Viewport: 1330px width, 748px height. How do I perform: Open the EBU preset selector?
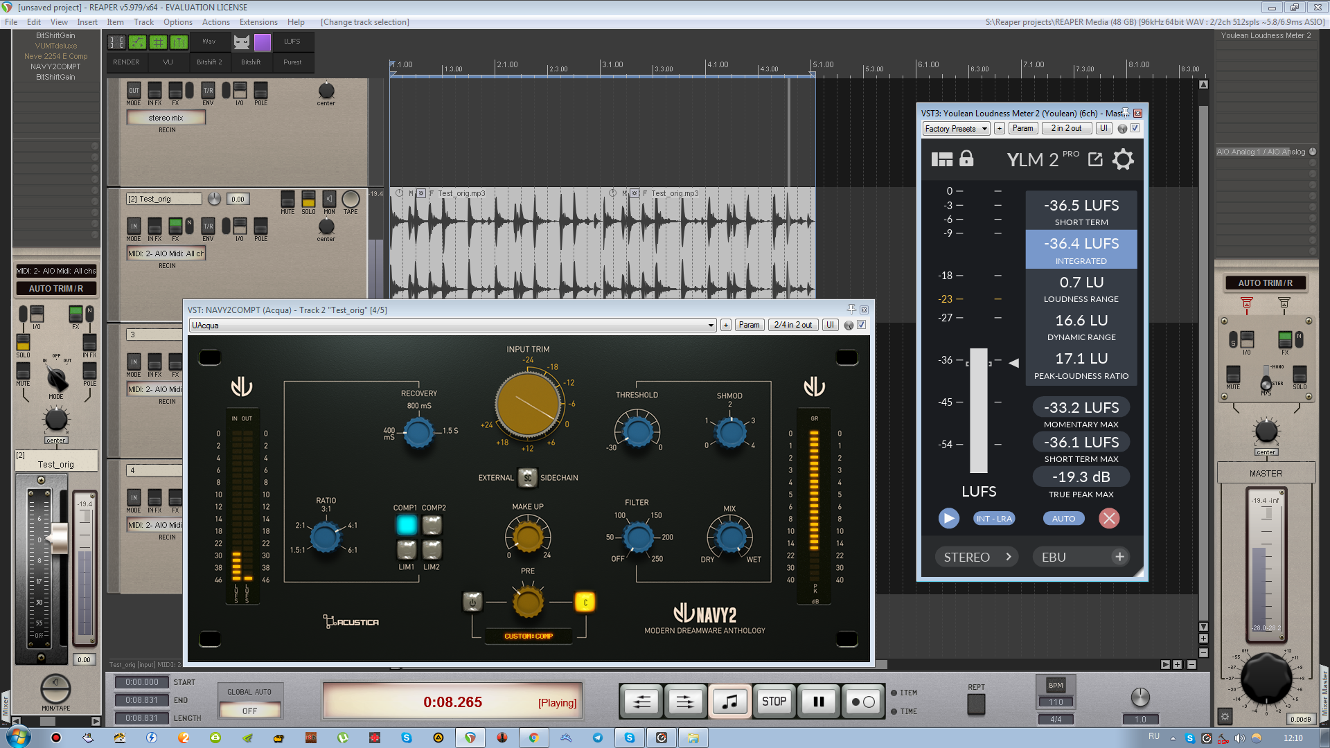[1081, 557]
